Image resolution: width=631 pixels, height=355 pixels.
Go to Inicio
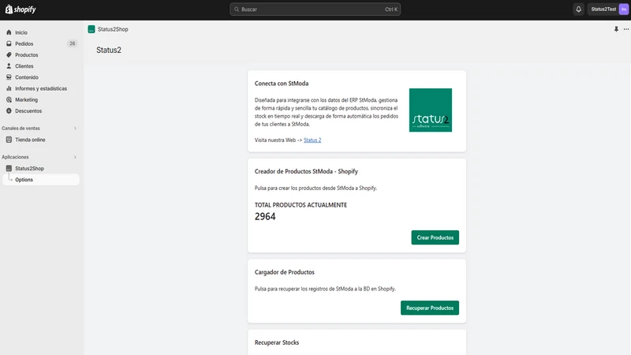point(21,32)
